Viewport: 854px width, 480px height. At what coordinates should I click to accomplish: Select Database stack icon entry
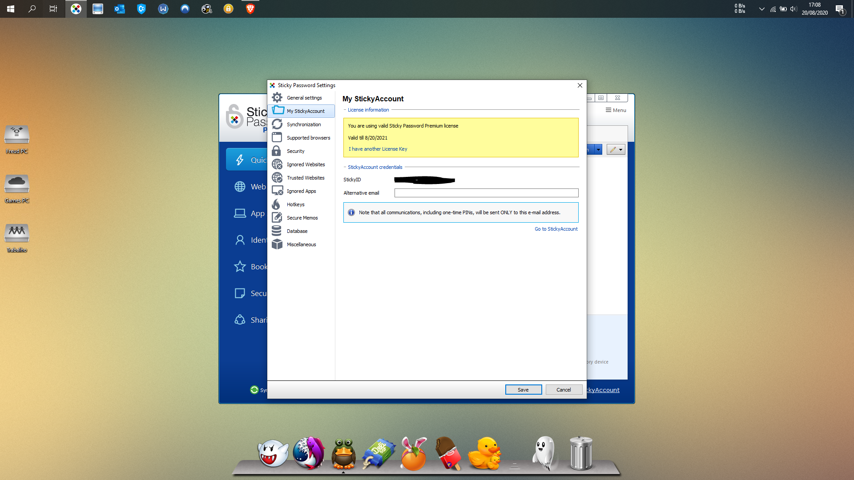(277, 231)
